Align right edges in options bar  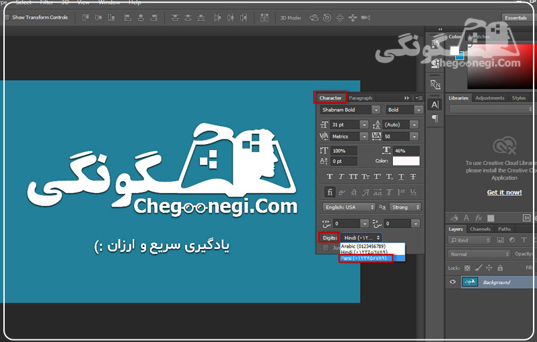(154, 18)
